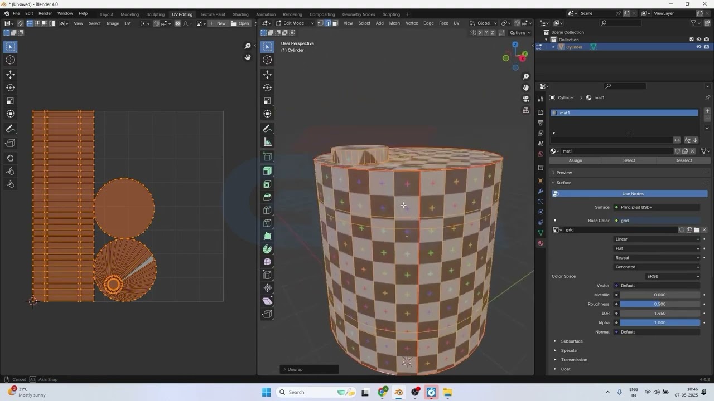Open the Render menu
Screen dimensions: 714x401
click(45, 13)
